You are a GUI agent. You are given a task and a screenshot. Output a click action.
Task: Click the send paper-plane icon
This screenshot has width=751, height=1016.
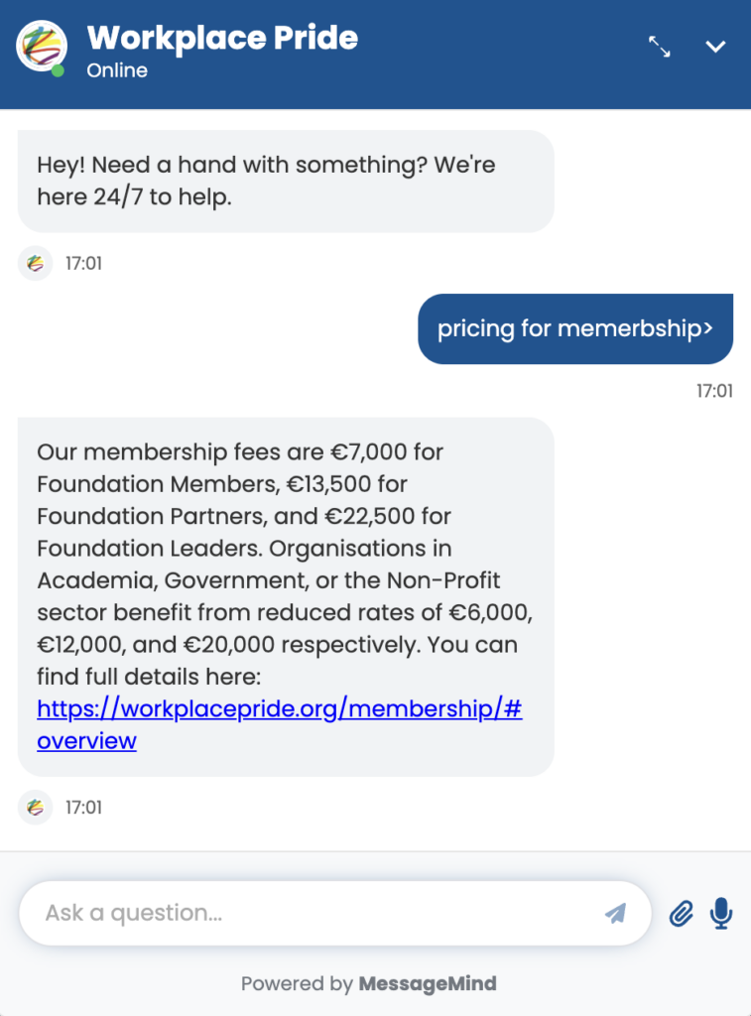pos(615,913)
